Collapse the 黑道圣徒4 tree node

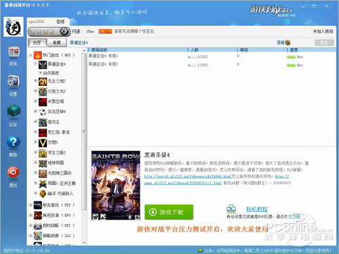click(x=35, y=64)
